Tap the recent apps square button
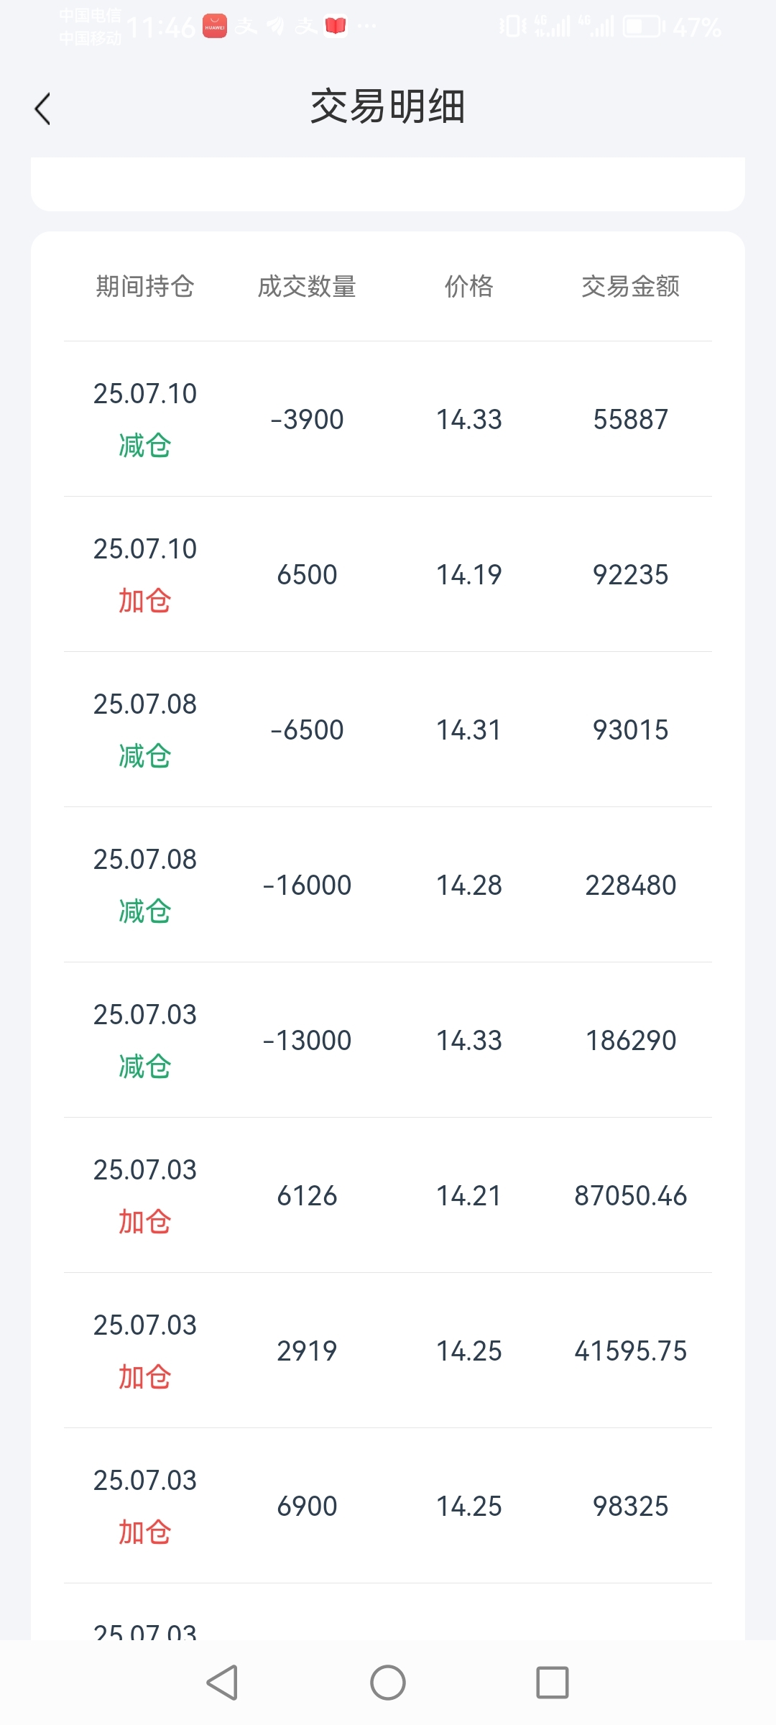Screen dimensions: 776x1725 pyautogui.click(x=553, y=1683)
